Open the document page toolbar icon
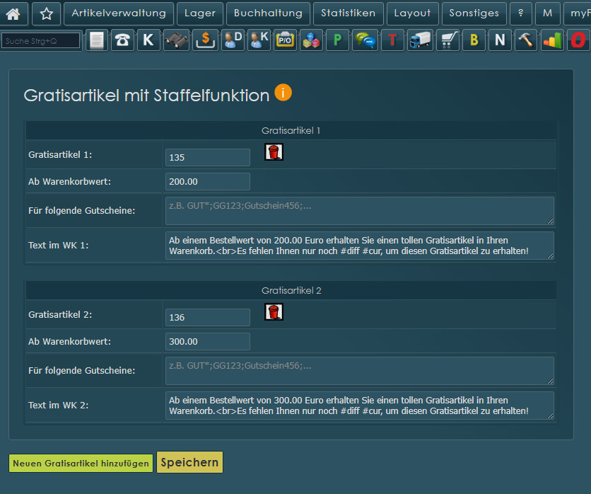 coord(97,40)
